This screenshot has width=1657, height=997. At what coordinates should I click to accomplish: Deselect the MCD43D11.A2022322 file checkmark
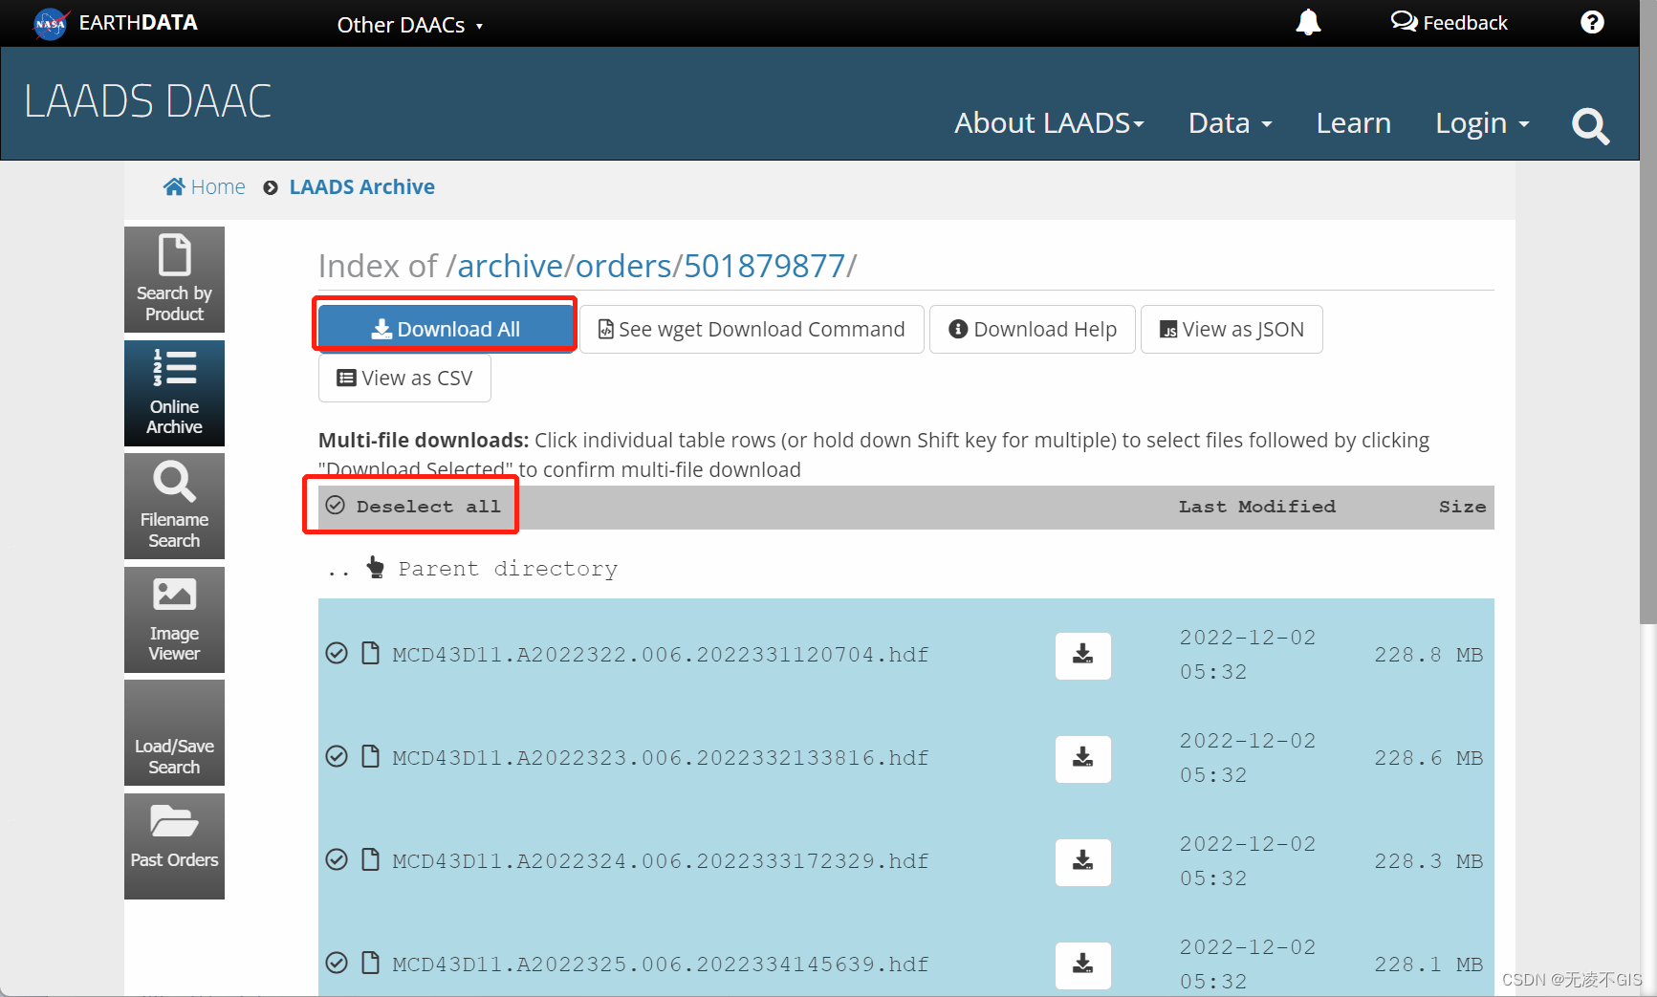tap(337, 654)
